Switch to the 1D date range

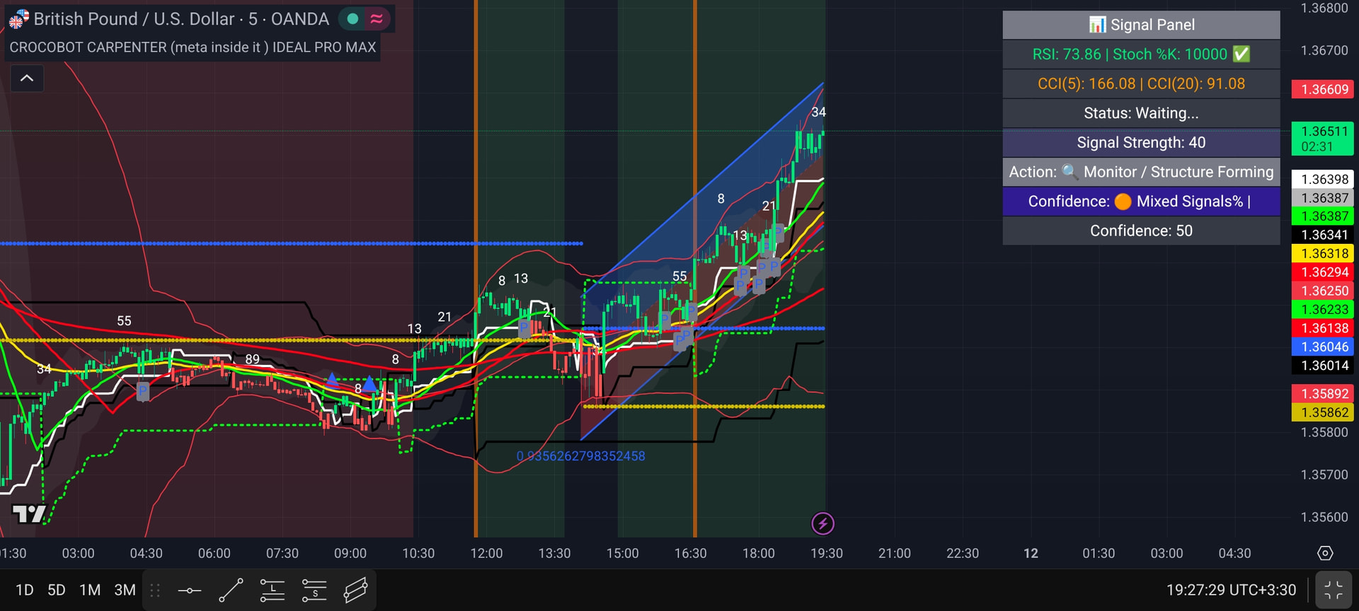point(25,590)
